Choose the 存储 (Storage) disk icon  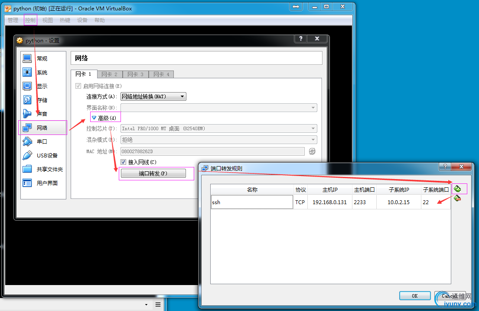click(x=27, y=100)
